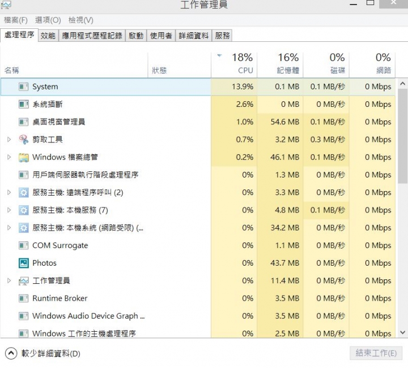Click the 11.4 MB memory value

click(285, 281)
